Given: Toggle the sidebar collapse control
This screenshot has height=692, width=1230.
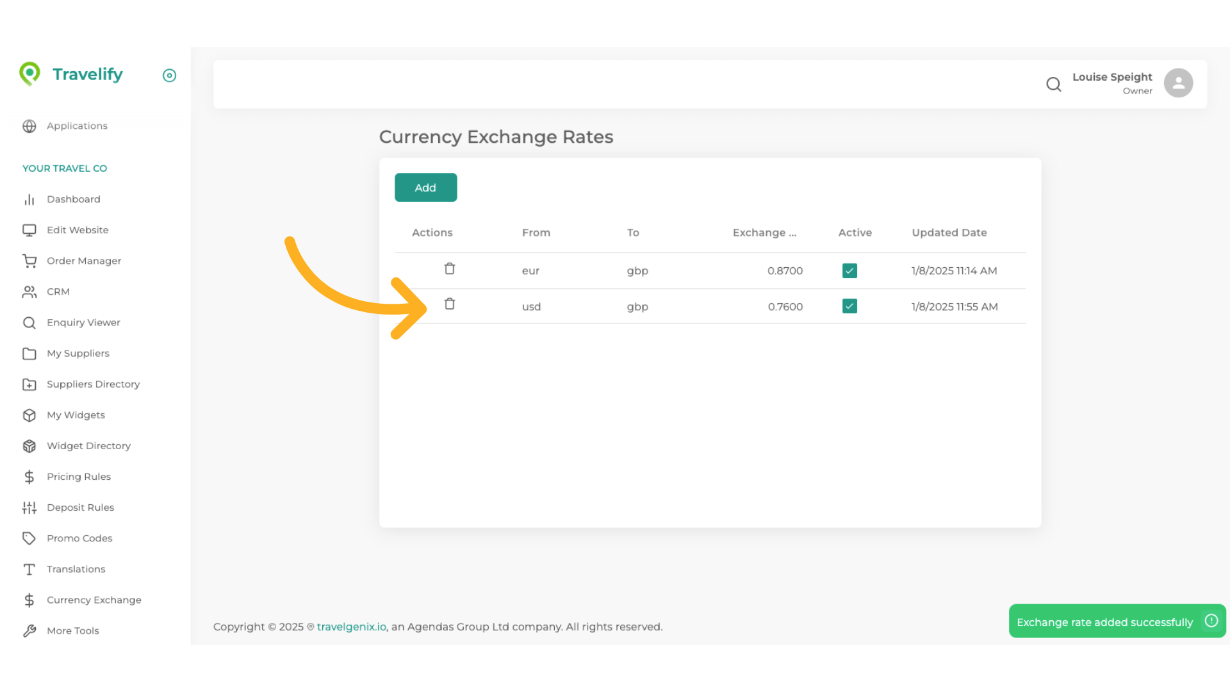Looking at the screenshot, I should point(169,76).
